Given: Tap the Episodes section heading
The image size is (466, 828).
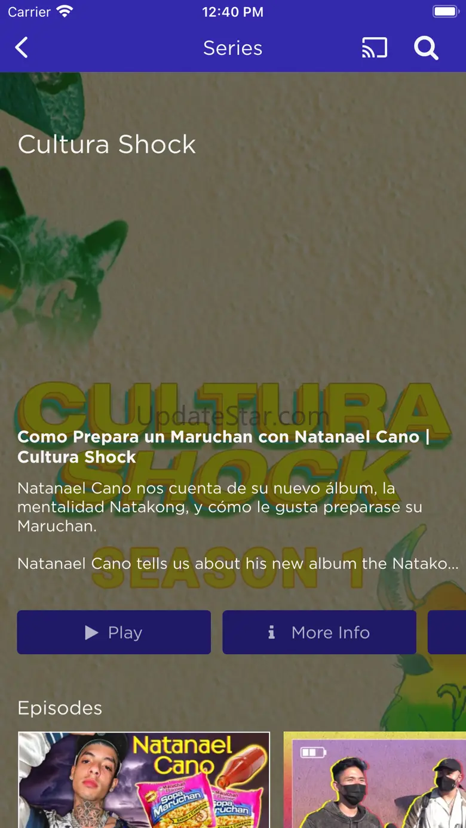Looking at the screenshot, I should pos(60,708).
